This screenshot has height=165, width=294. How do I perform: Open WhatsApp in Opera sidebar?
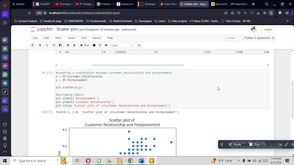5,75
